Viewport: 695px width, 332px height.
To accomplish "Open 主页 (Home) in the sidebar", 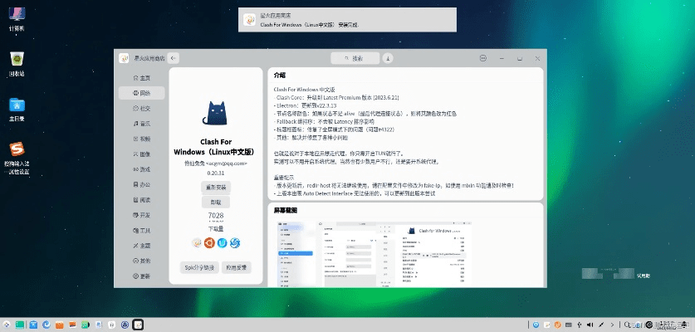I will pos(142,78).
